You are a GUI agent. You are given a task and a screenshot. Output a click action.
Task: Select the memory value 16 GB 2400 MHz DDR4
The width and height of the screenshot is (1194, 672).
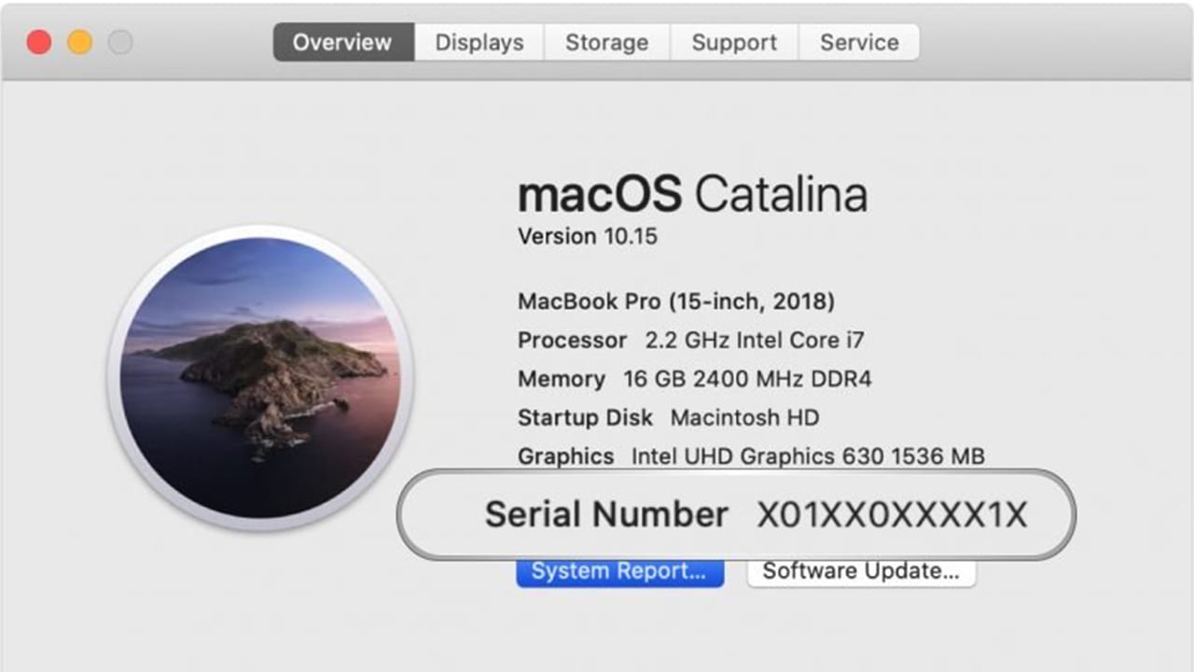pos(747,380)
